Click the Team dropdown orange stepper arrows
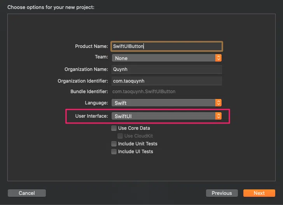This screenshot has width=283, height=205. tap(218, 58)
